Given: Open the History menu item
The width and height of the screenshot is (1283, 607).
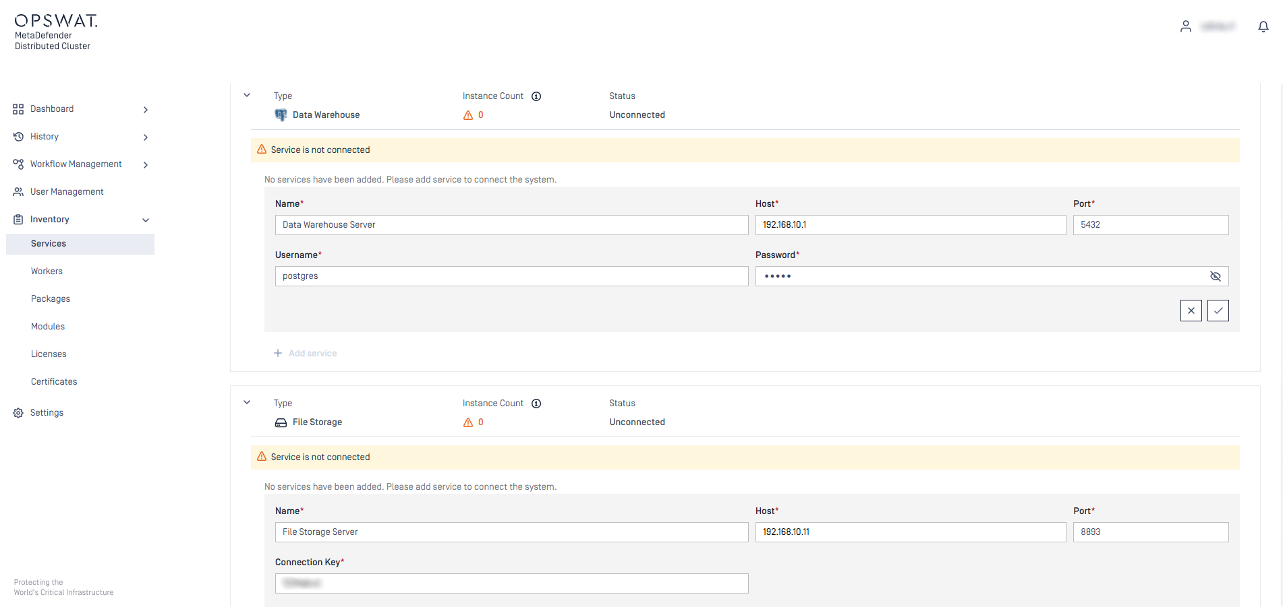Looking at the screenshot, I should tap(80, 137).
